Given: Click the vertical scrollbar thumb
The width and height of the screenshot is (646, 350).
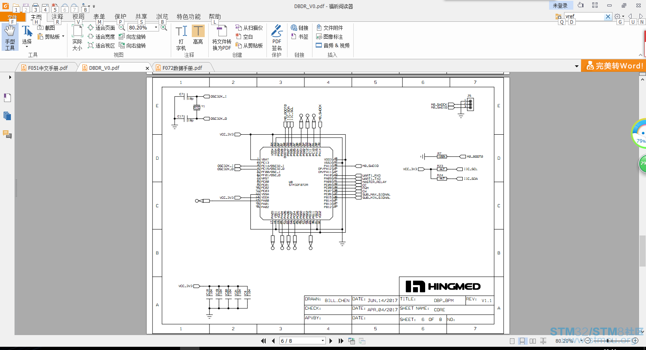Looking at the screenshot, I should coord(642,251).
